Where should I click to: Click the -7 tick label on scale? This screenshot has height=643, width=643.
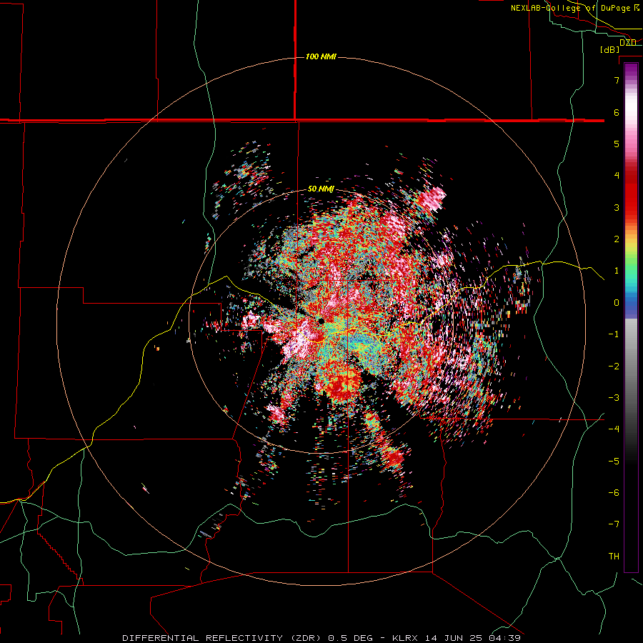point(614,524)
